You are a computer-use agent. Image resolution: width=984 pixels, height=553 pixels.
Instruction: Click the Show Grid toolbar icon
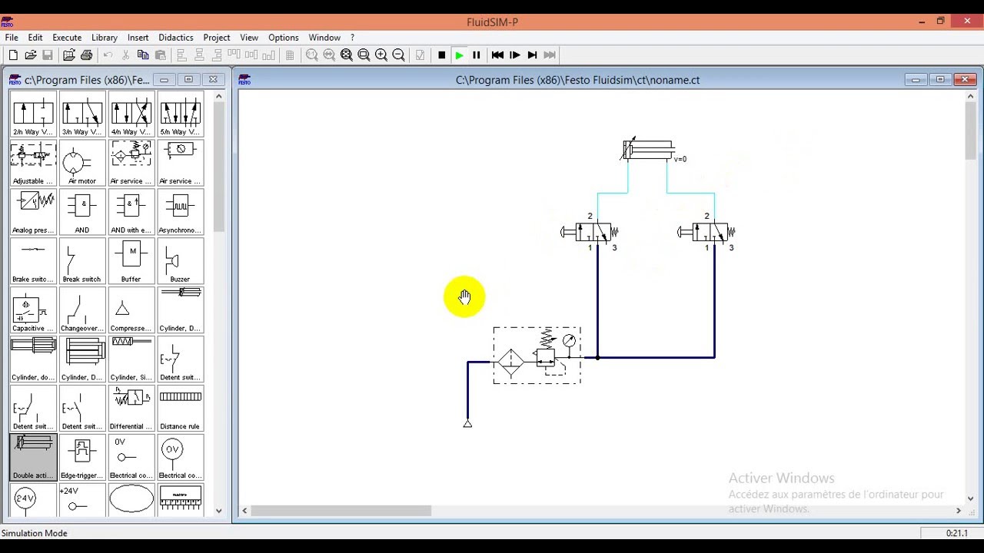click(290, 55)
